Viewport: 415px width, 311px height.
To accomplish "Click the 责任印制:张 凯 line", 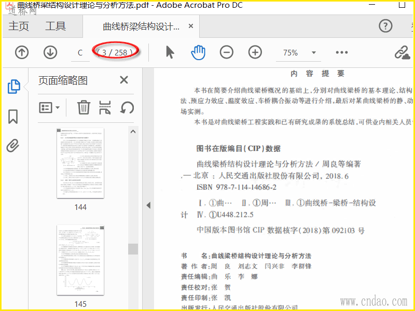I will [x=206, y=298].
